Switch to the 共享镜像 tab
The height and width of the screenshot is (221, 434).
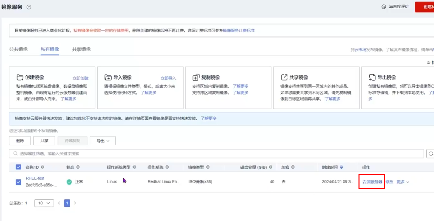pos(81,49)
